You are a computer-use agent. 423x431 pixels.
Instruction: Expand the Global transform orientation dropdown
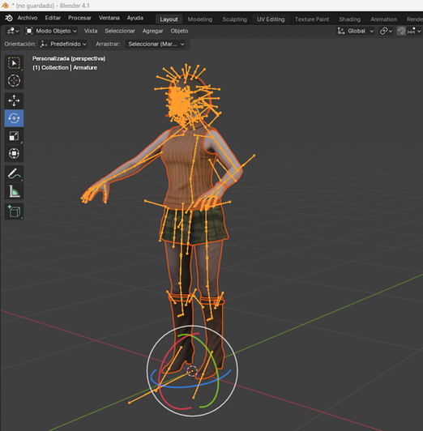click(x=356, y=31)
